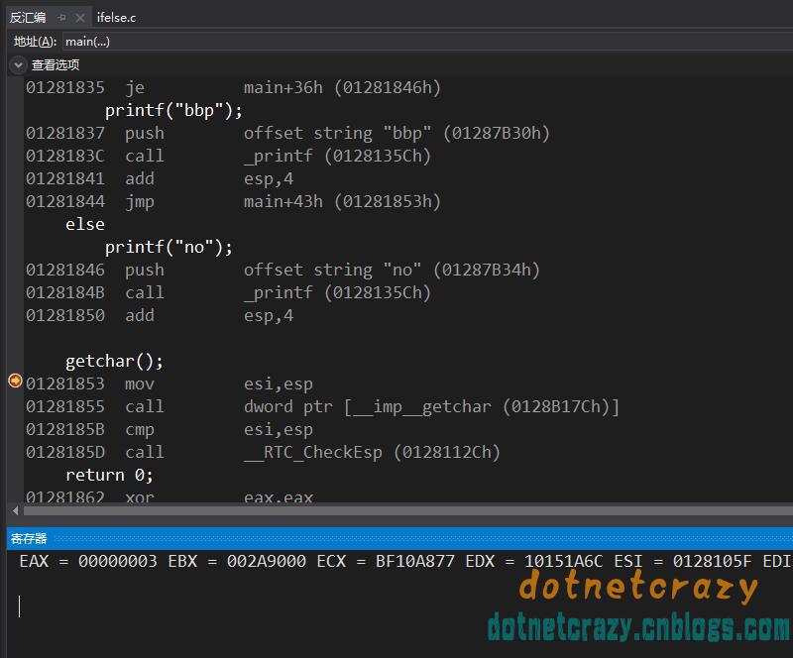
Task: Select the Disassembly tab
Action: (28, 18)
